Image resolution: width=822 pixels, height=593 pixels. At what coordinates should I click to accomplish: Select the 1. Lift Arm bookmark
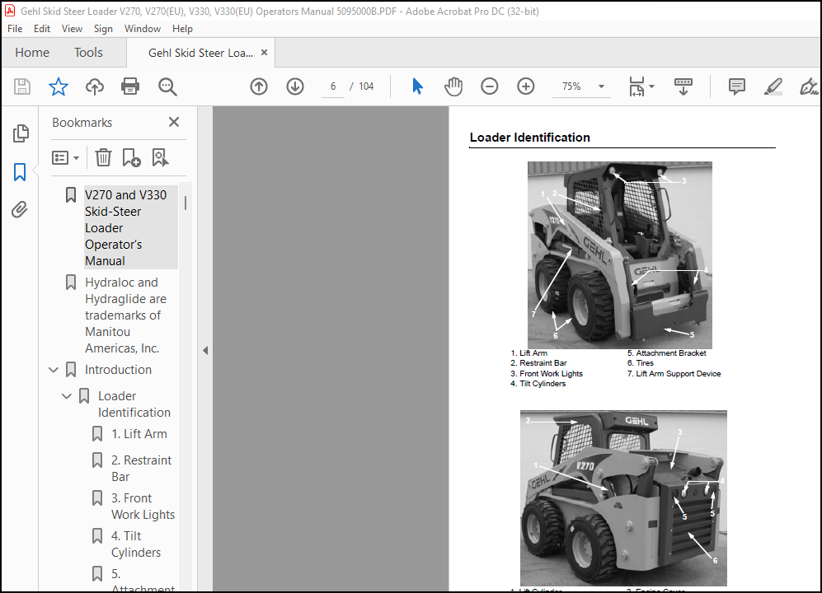[139, 434]
